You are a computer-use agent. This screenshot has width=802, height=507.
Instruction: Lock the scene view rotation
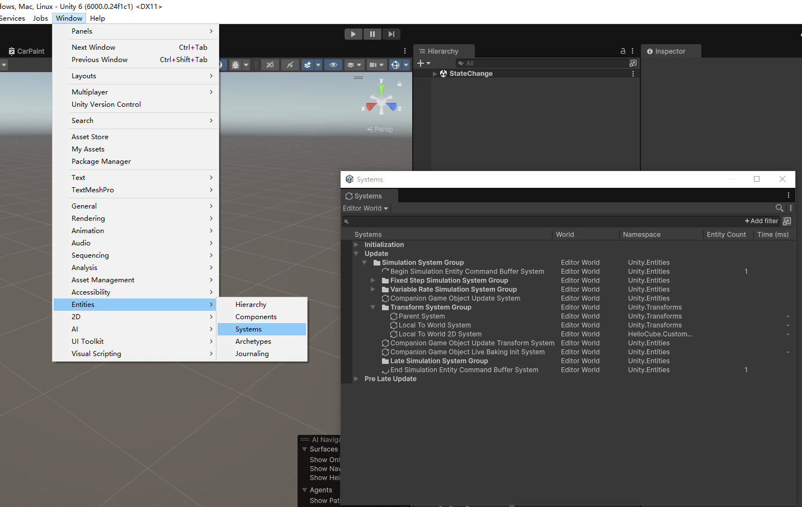tap(399, 84)
